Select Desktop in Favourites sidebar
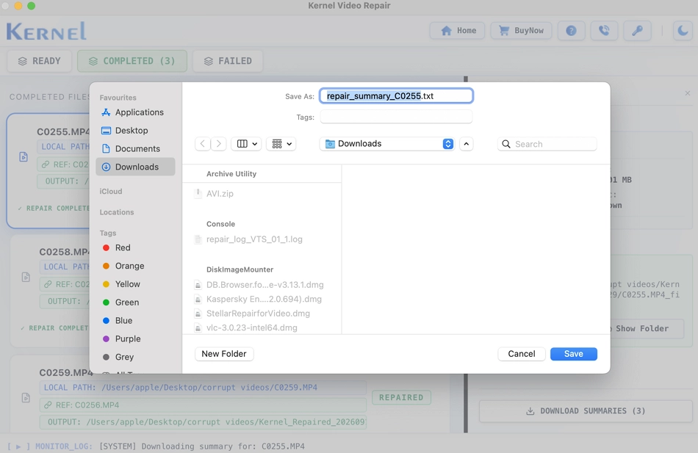698x453 pixels. point(135,131)
